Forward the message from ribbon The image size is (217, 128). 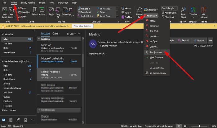point(65,11)
